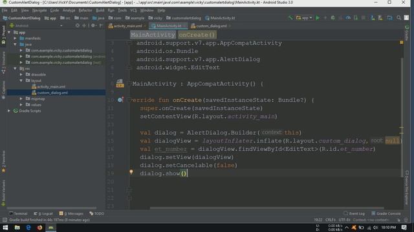The height and width of the screenshot is (232, 414).
Task: Open the Refactor menu
Action: (x=85, y=10)
